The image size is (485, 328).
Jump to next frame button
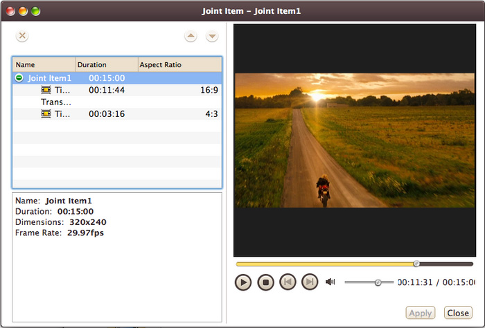[310, 282]
